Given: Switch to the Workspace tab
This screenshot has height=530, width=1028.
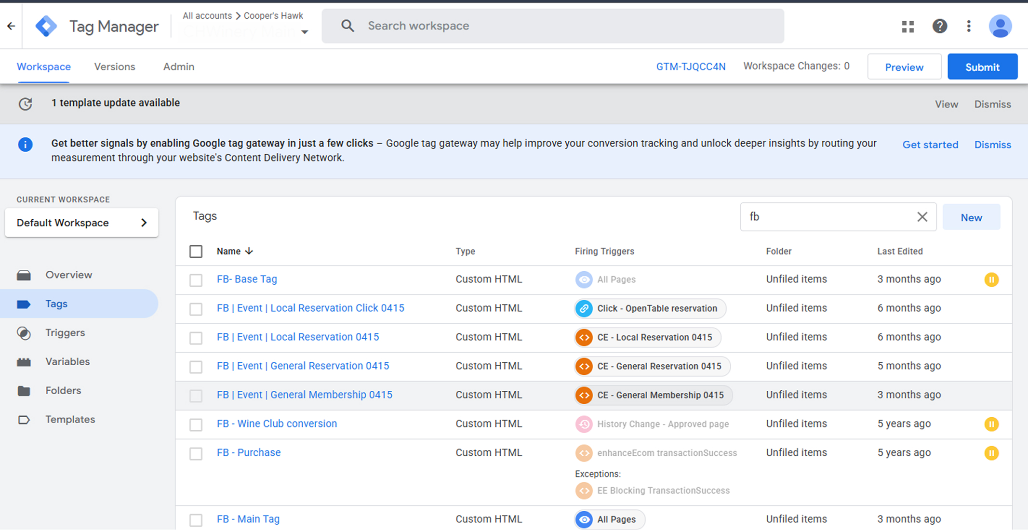Looking at the screenshot, I should [44, 67].
